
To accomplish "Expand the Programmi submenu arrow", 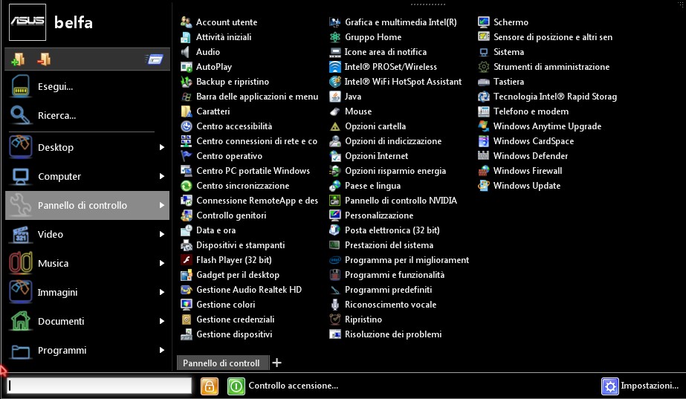I will point(162,350).
